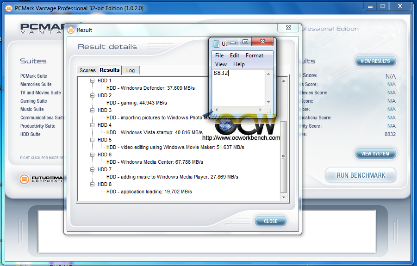
Task: Click the Result details heading
Action: (107, 47)
